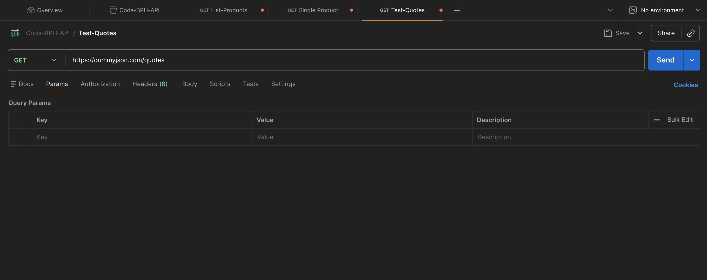Click the Save disk icon

coord(608,33)
